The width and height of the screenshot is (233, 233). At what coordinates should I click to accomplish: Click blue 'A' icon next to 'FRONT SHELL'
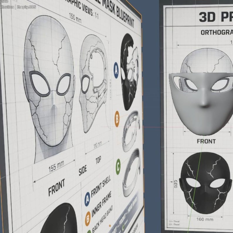[87, 199]
